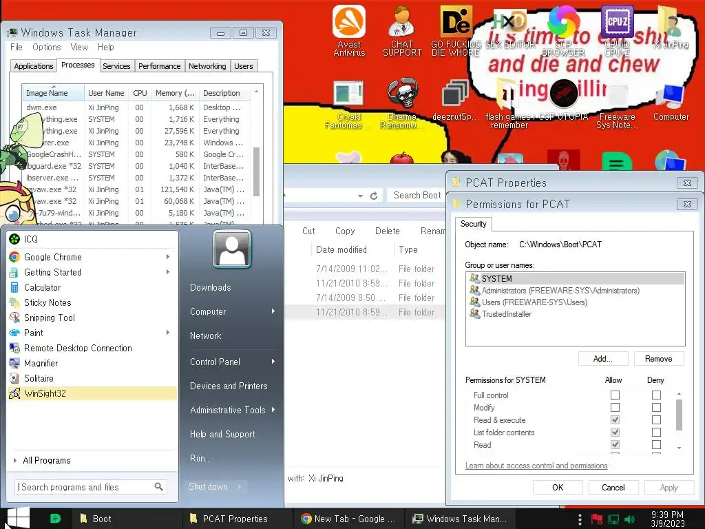The height and width of the screenshot is (529, 705).
Task: Expand Paint submenu arrow
Action: [168, 333]
